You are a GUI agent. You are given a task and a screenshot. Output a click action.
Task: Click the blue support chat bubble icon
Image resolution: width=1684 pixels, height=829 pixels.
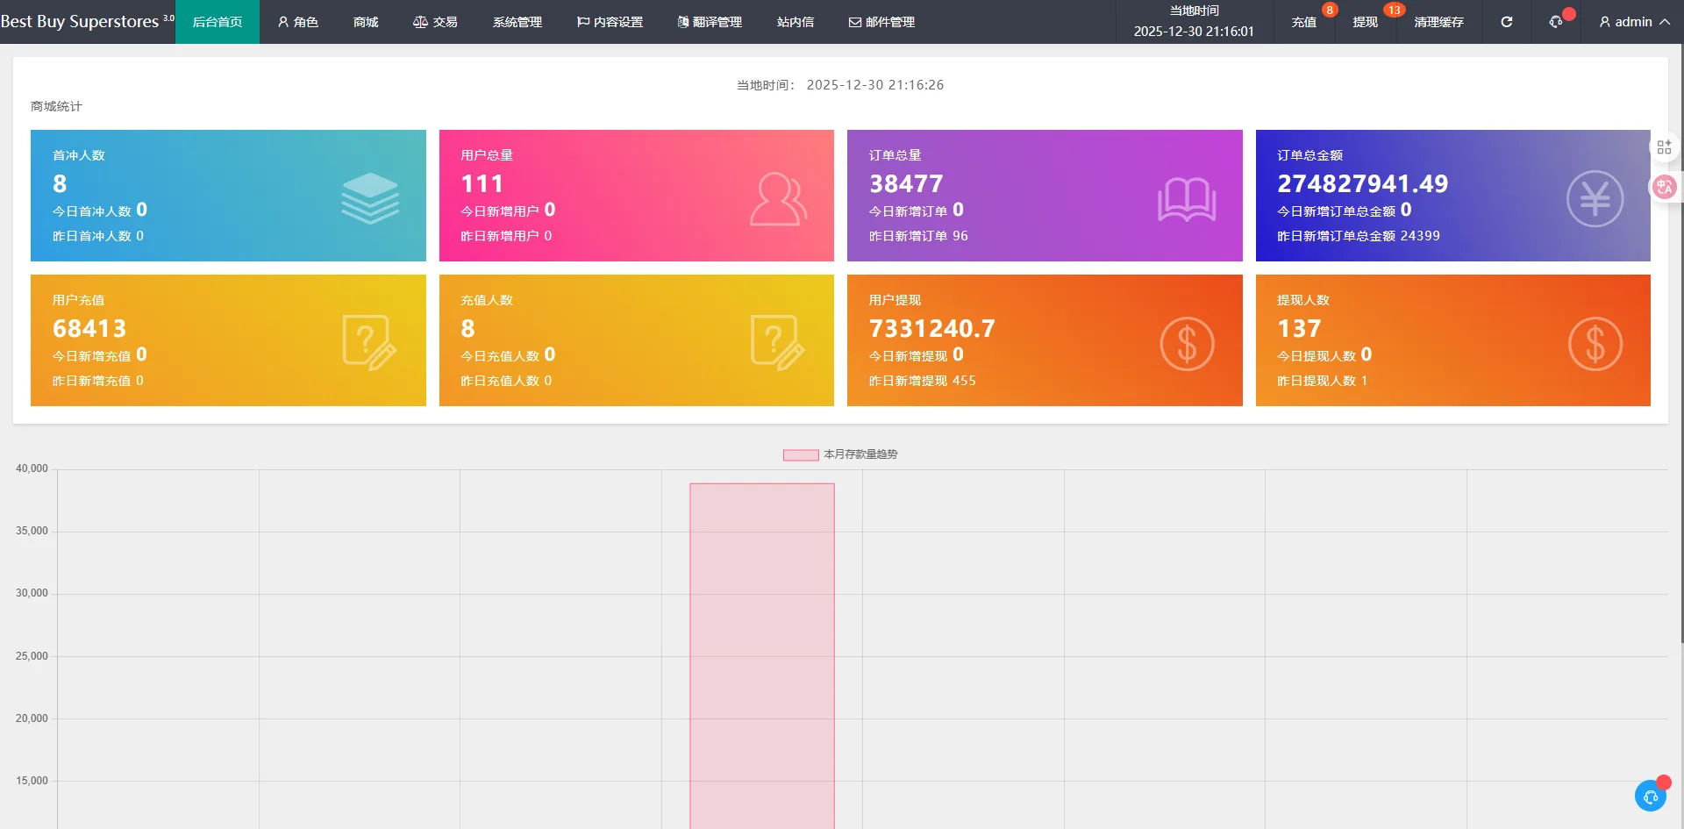click(x=1650, y=796)
